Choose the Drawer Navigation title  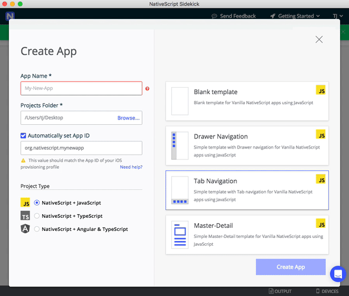click(x=220, y=136)
